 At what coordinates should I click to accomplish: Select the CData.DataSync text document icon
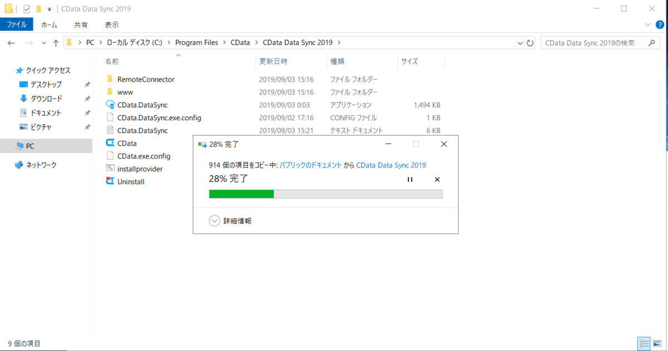110,130
